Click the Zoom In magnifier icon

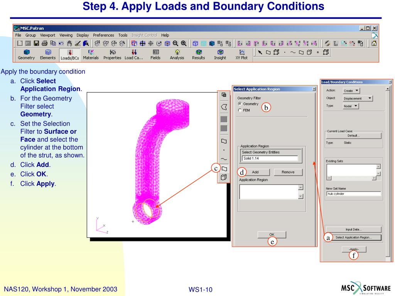(x=184, y=44)
